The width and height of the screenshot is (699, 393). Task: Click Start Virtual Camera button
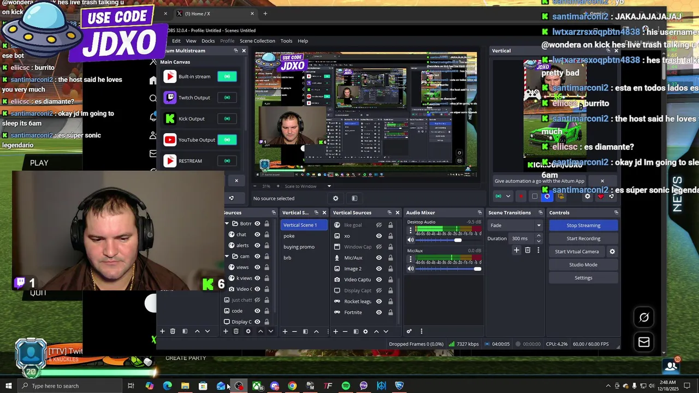pyautogui.click(x=577, y=252)
